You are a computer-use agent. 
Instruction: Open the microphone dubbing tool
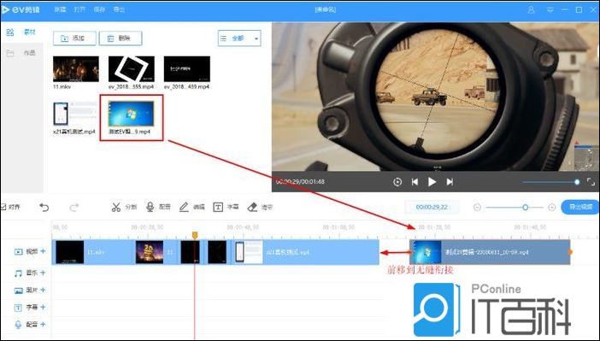(x=158, y=207)
